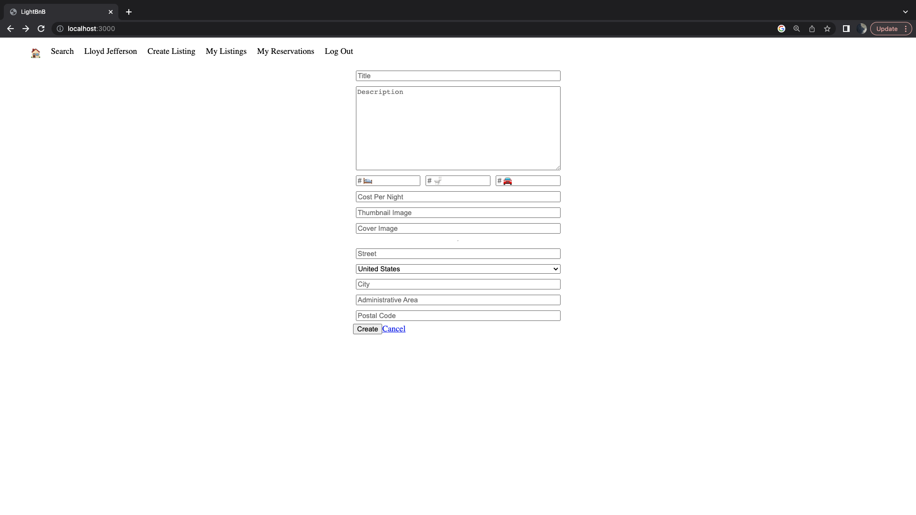
Task: Reload the current page
Action: [x=41, y=29]
